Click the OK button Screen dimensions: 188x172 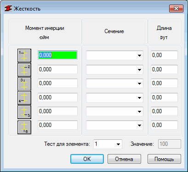[87, 159]
